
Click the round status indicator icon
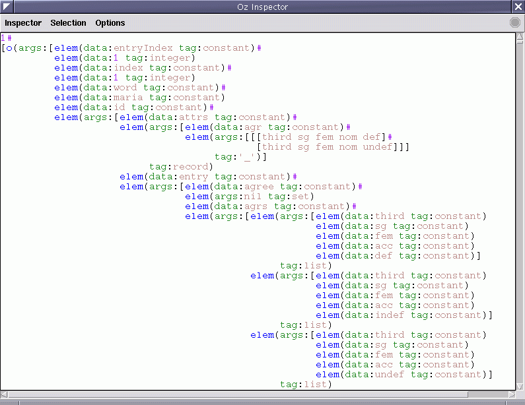[515, 22]
